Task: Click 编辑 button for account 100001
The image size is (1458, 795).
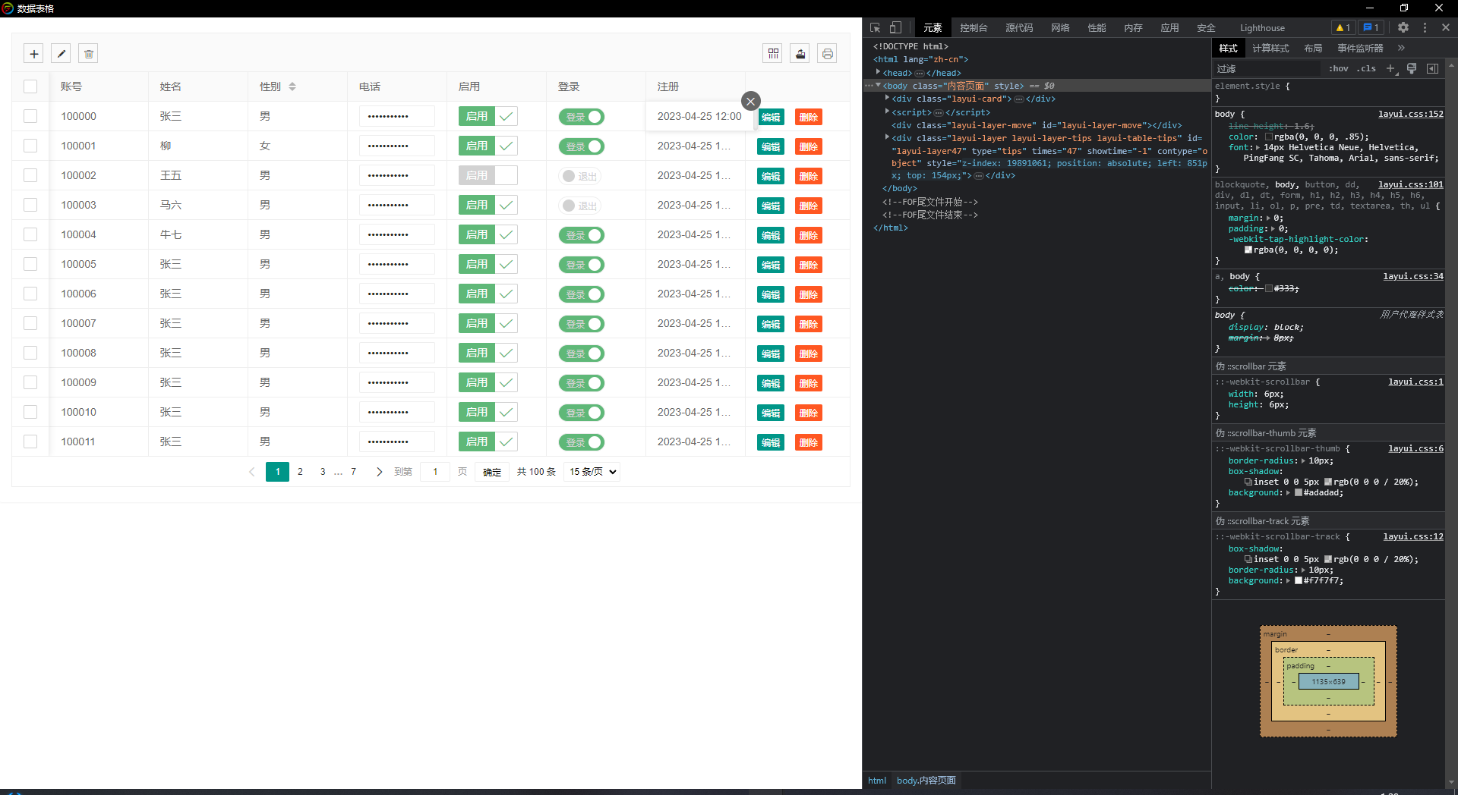Action: [771, 146]
